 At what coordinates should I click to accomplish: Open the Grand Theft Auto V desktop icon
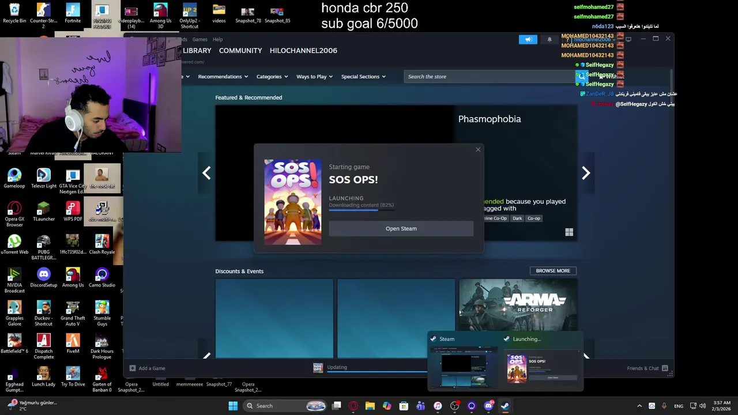click(73, 313)
